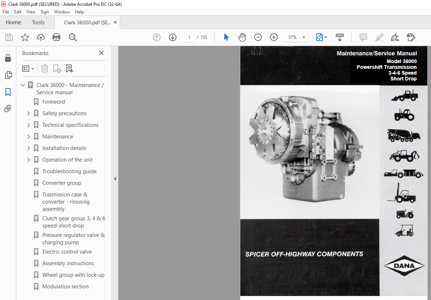The width and height of the screenshot is (431, 300).
Task: Find current bookmark icon
Action: click(x=69, y=68)
